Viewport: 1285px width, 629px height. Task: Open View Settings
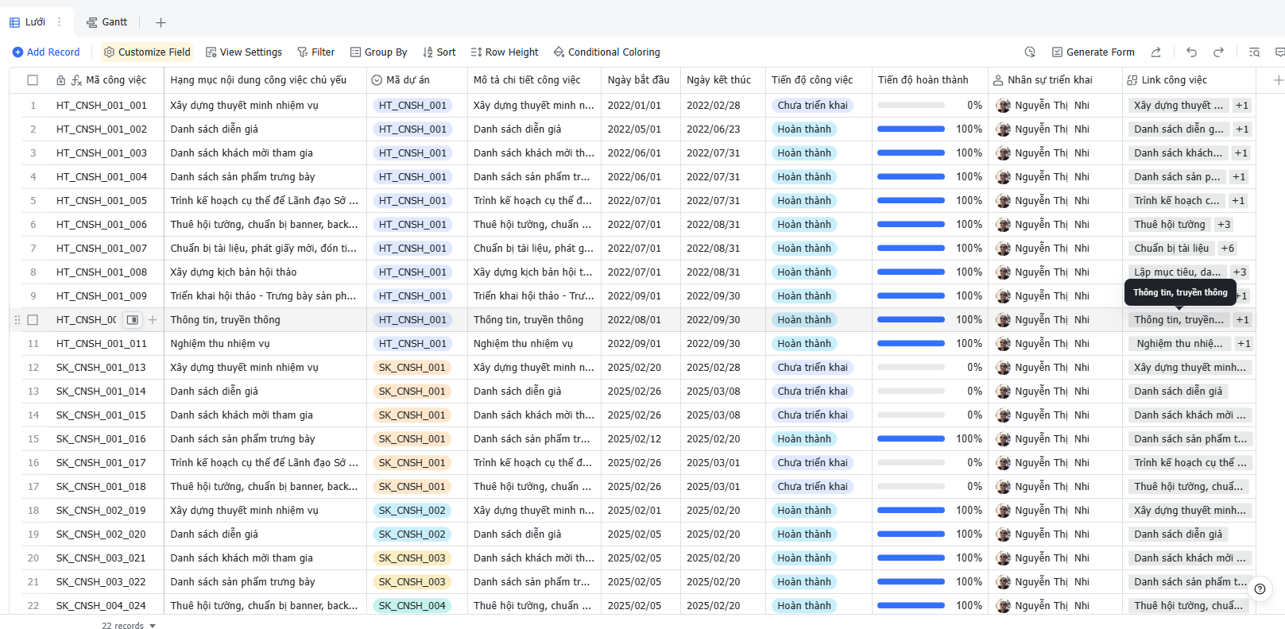[244, 52]
